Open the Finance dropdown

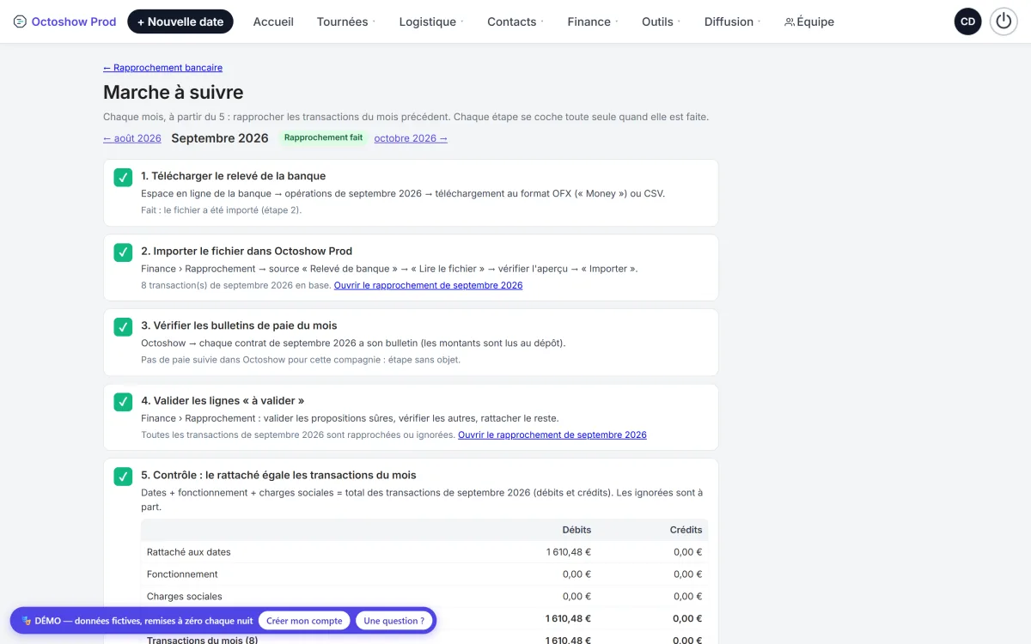593,21
